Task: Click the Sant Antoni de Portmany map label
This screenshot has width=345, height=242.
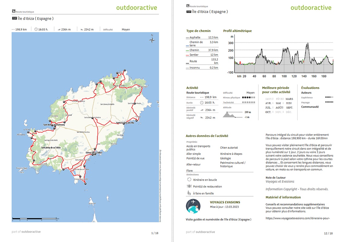Action: coord(54,125)
